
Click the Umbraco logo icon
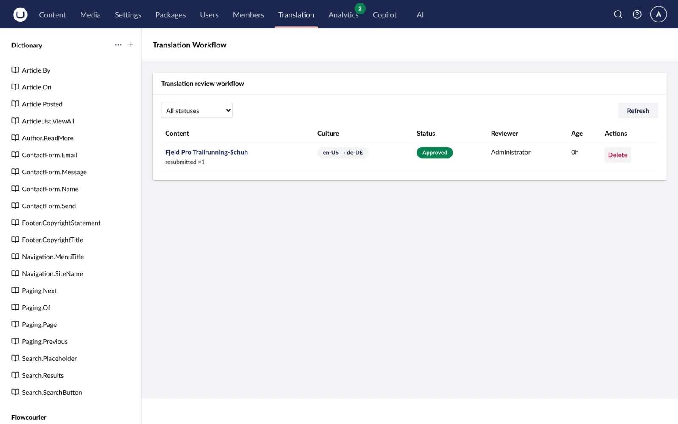point(20,14)
